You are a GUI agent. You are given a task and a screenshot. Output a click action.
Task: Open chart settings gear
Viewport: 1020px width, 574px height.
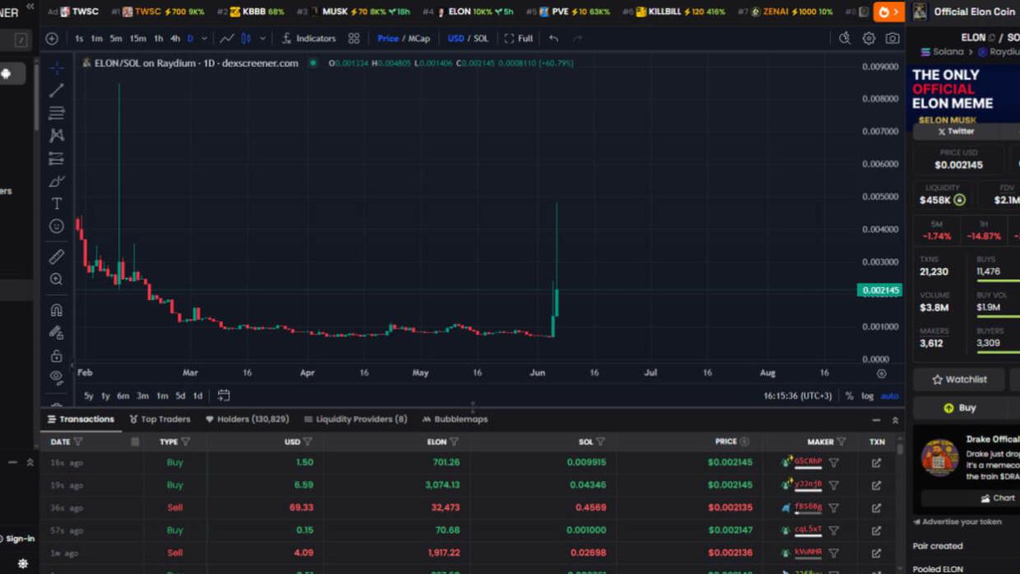click(x=869, y=39)
